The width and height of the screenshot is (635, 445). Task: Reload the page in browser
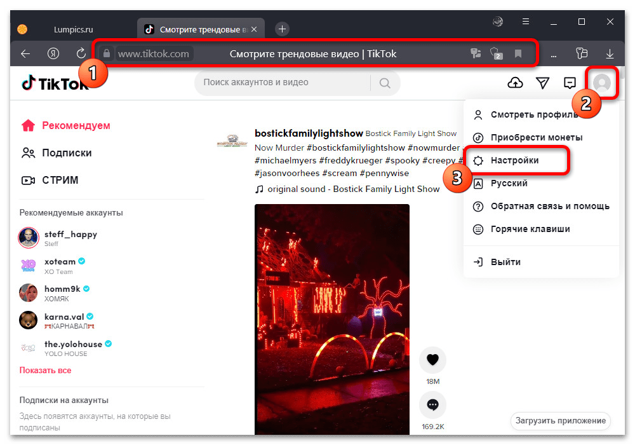81,54
